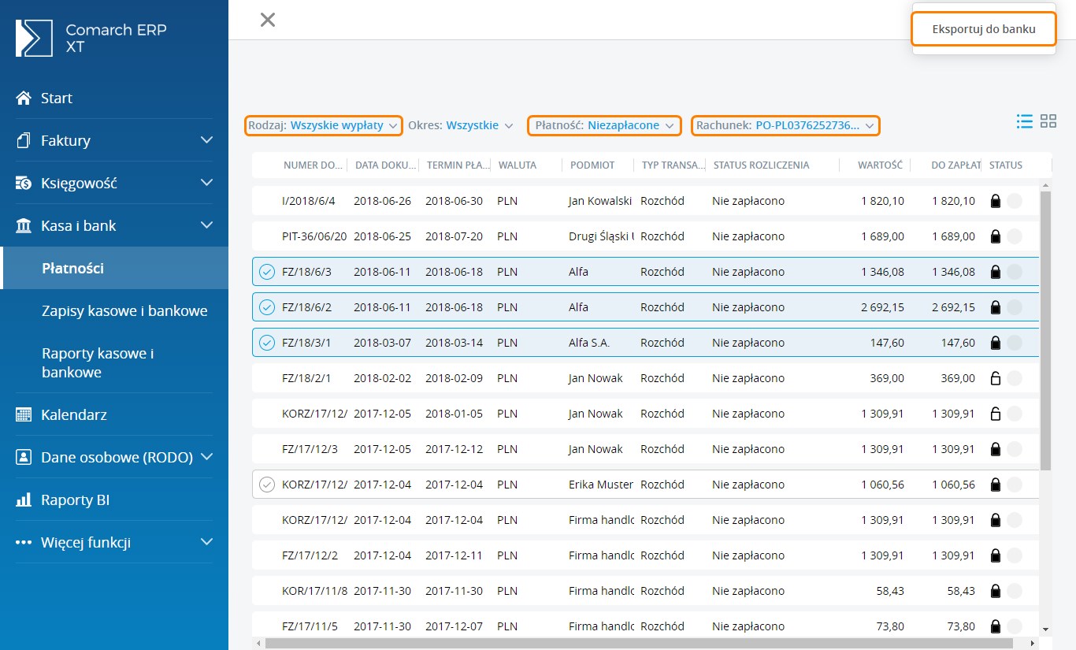Screen dimensions: 1076x650
Task: Open the Rachunek account filter dropdown
Action: coord(785,125)
